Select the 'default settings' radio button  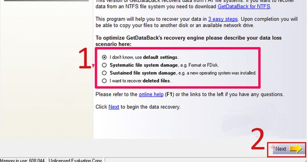click(104, 57)
